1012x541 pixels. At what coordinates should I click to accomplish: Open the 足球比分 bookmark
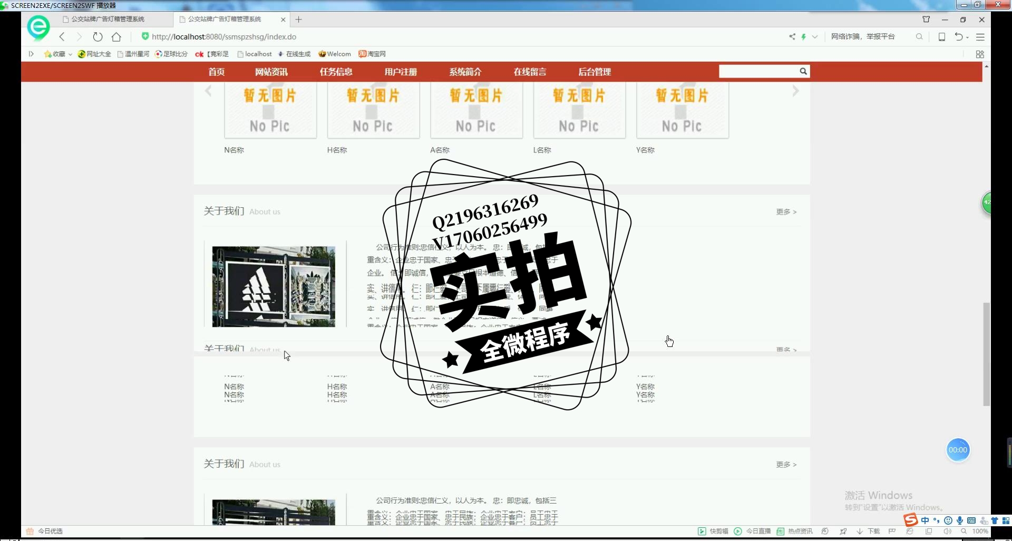(171, 54)
